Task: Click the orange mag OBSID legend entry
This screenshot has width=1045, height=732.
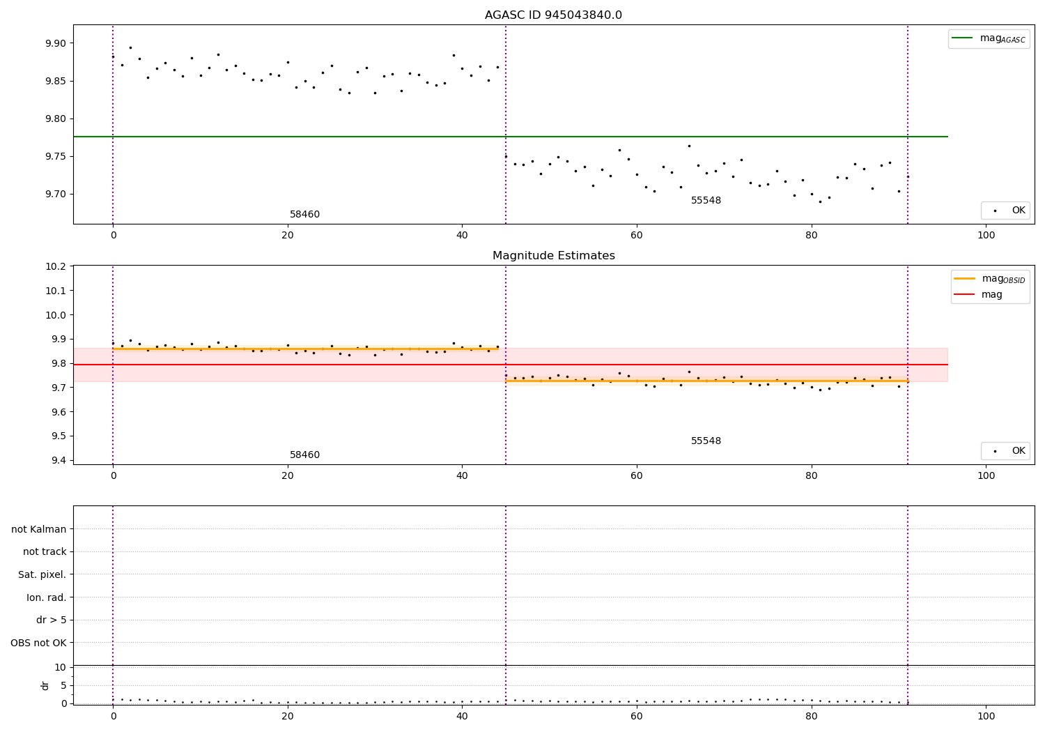Action: (989, 279)
